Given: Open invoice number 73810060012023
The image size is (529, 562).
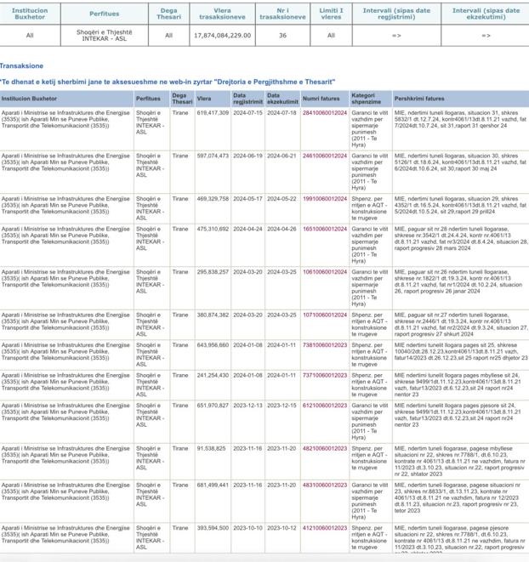Looking at the screenshot, I should point(325,344).
